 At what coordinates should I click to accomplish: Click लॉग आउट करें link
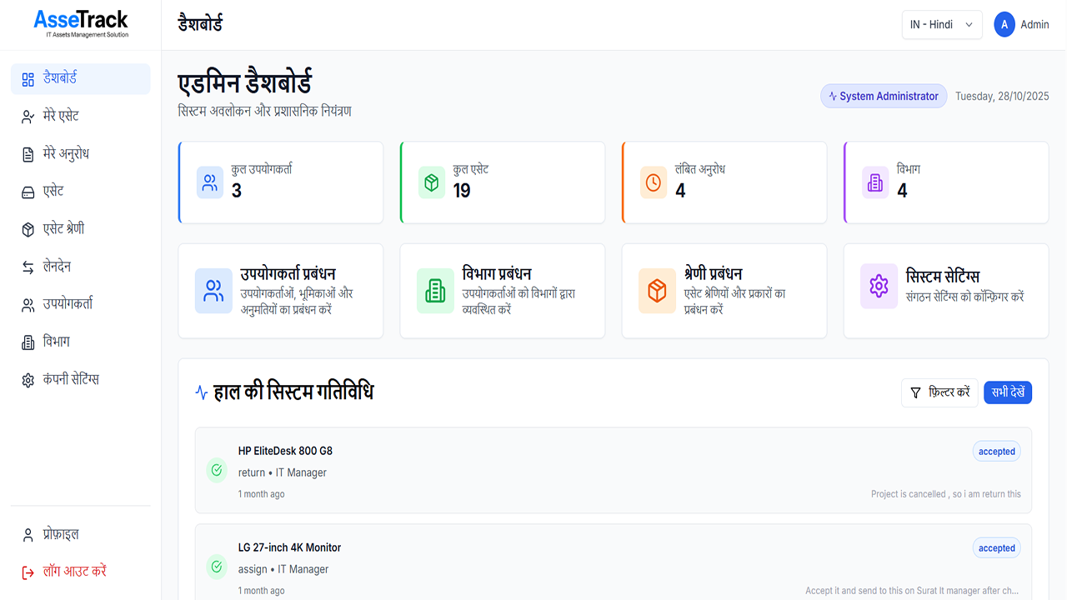pyautogui.click(x=74, y=572)
